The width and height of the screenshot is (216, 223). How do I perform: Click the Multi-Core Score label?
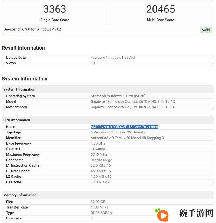pos(161,20)
